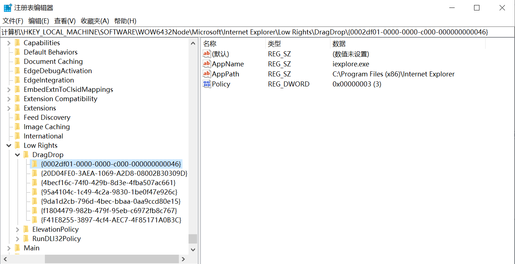515x264 pixels.
Task: Click the Registry Editor app icon in title bar
Action: point(8,8)
